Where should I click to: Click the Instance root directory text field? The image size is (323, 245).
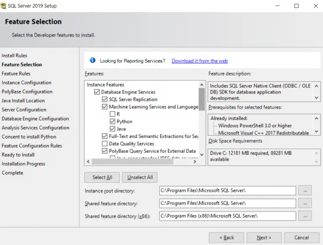click(x=227, y=190)
